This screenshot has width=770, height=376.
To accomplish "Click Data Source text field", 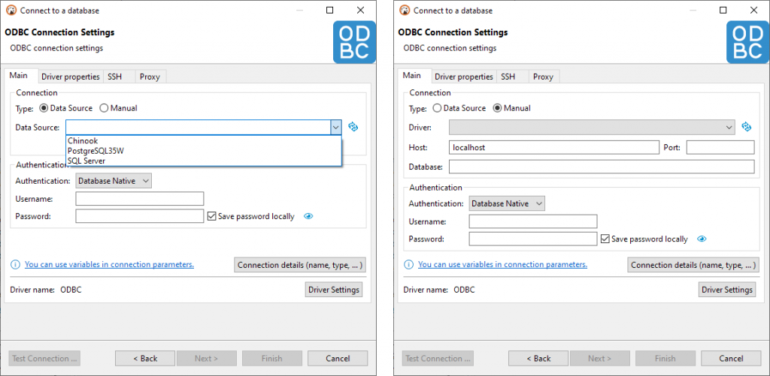I will pyautogui.click(x=198, y=128).
